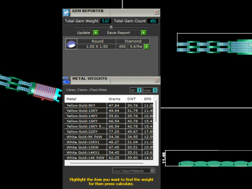Select the White Gold:10KW row

pos(109,148)
